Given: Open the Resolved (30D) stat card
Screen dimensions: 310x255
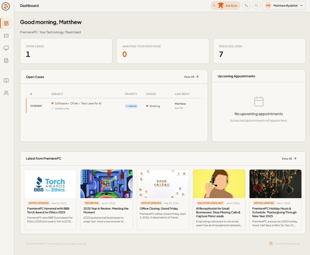Looking at the screenshot, I should [x=259, y=51].
